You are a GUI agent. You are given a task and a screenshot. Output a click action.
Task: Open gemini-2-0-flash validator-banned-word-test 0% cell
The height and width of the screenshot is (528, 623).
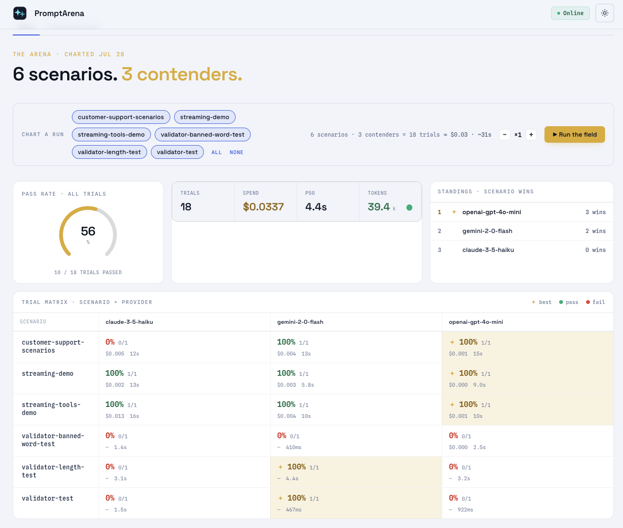point(356,441)
